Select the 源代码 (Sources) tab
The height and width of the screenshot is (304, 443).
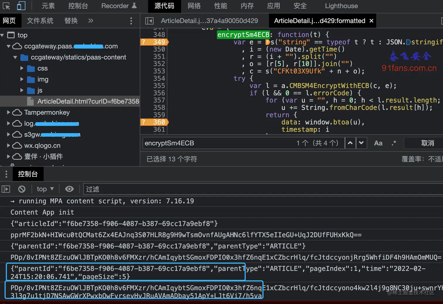pos(164,6)
